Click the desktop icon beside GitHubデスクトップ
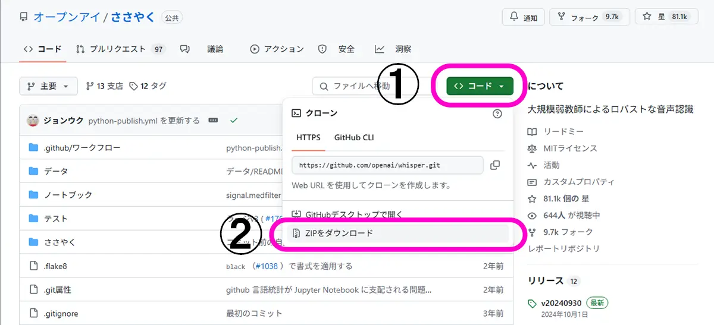Image resolution: width=714 pixels, height=325 pixels. (x=296, y=214)
